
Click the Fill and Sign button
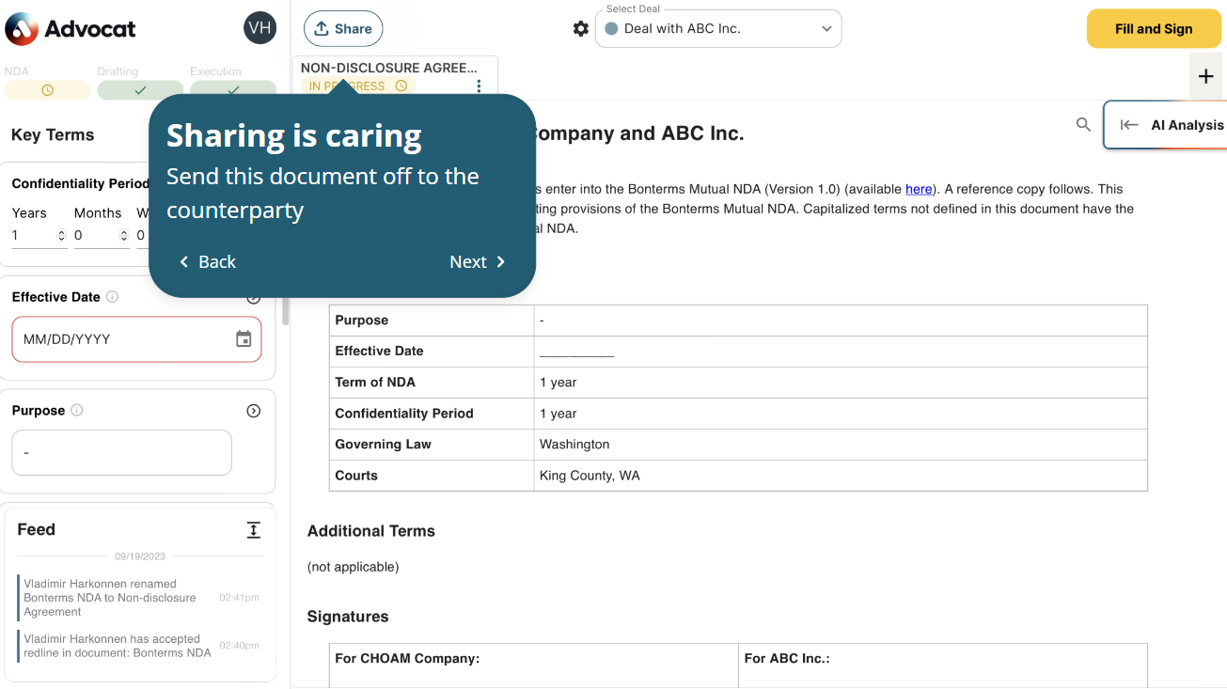click(x=1154, y=29)
